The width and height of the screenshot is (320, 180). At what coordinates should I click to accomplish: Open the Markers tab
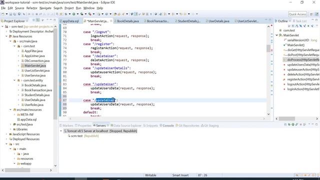tap(66, 125)
